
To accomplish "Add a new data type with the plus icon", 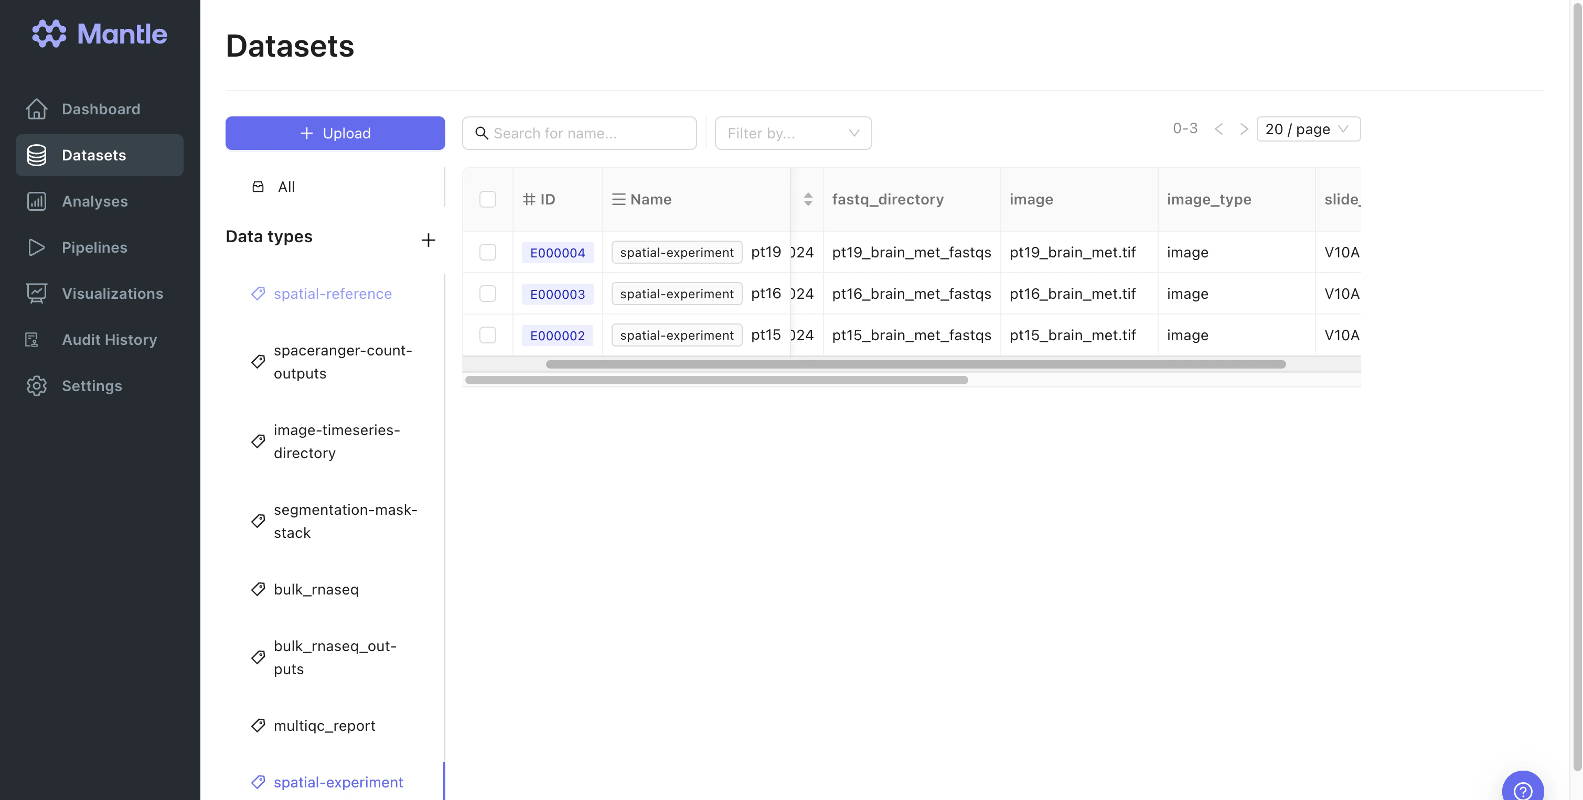I will pos(427,240).
